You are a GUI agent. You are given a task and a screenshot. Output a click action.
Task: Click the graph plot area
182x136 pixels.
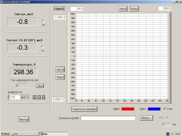pyautogui.click(x=122, y=56)
